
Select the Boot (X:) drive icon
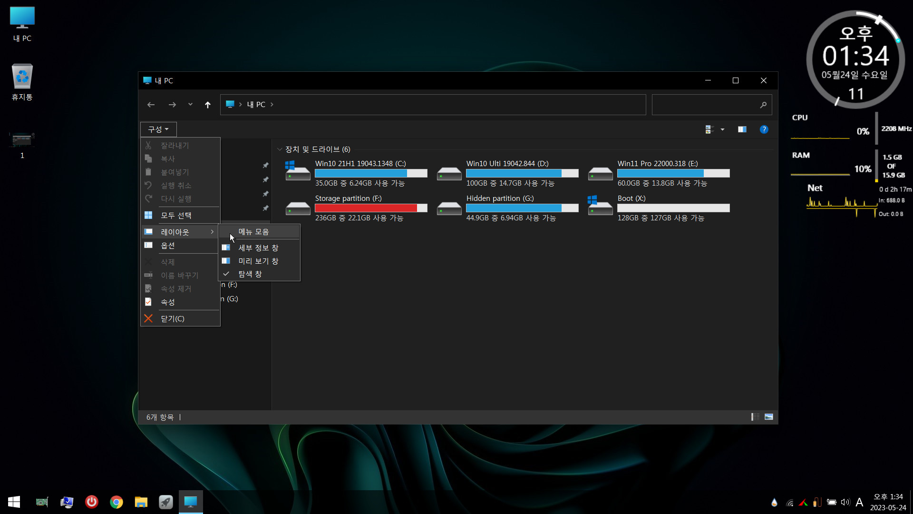[600, 206]
